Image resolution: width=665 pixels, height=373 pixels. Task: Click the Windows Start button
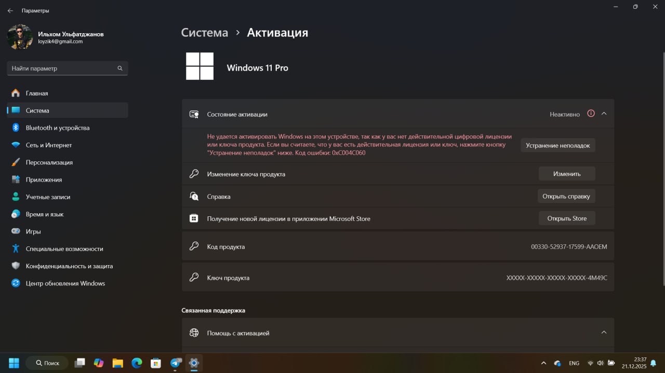(x=14, y=363)
